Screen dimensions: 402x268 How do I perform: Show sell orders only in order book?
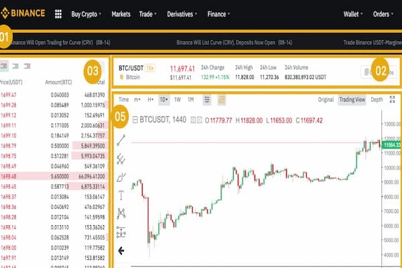[27, 66]
